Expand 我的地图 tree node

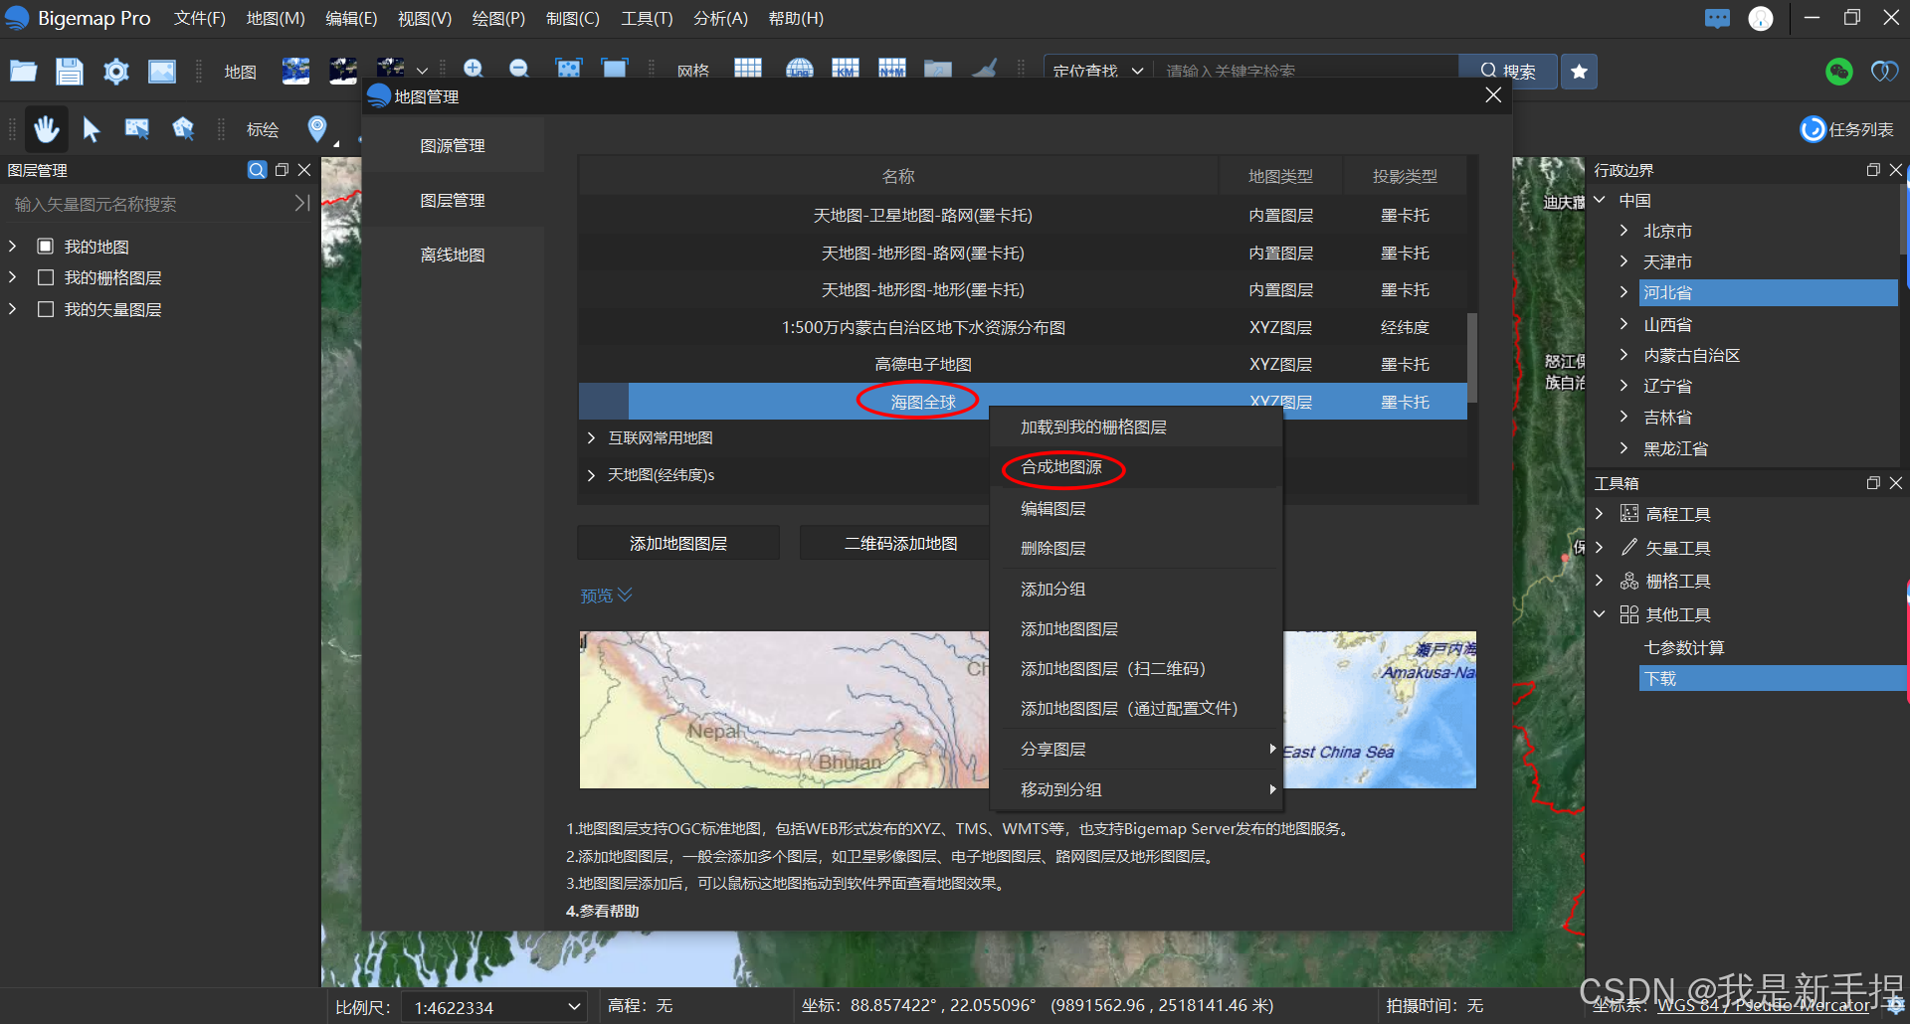(x=13, y=246)
